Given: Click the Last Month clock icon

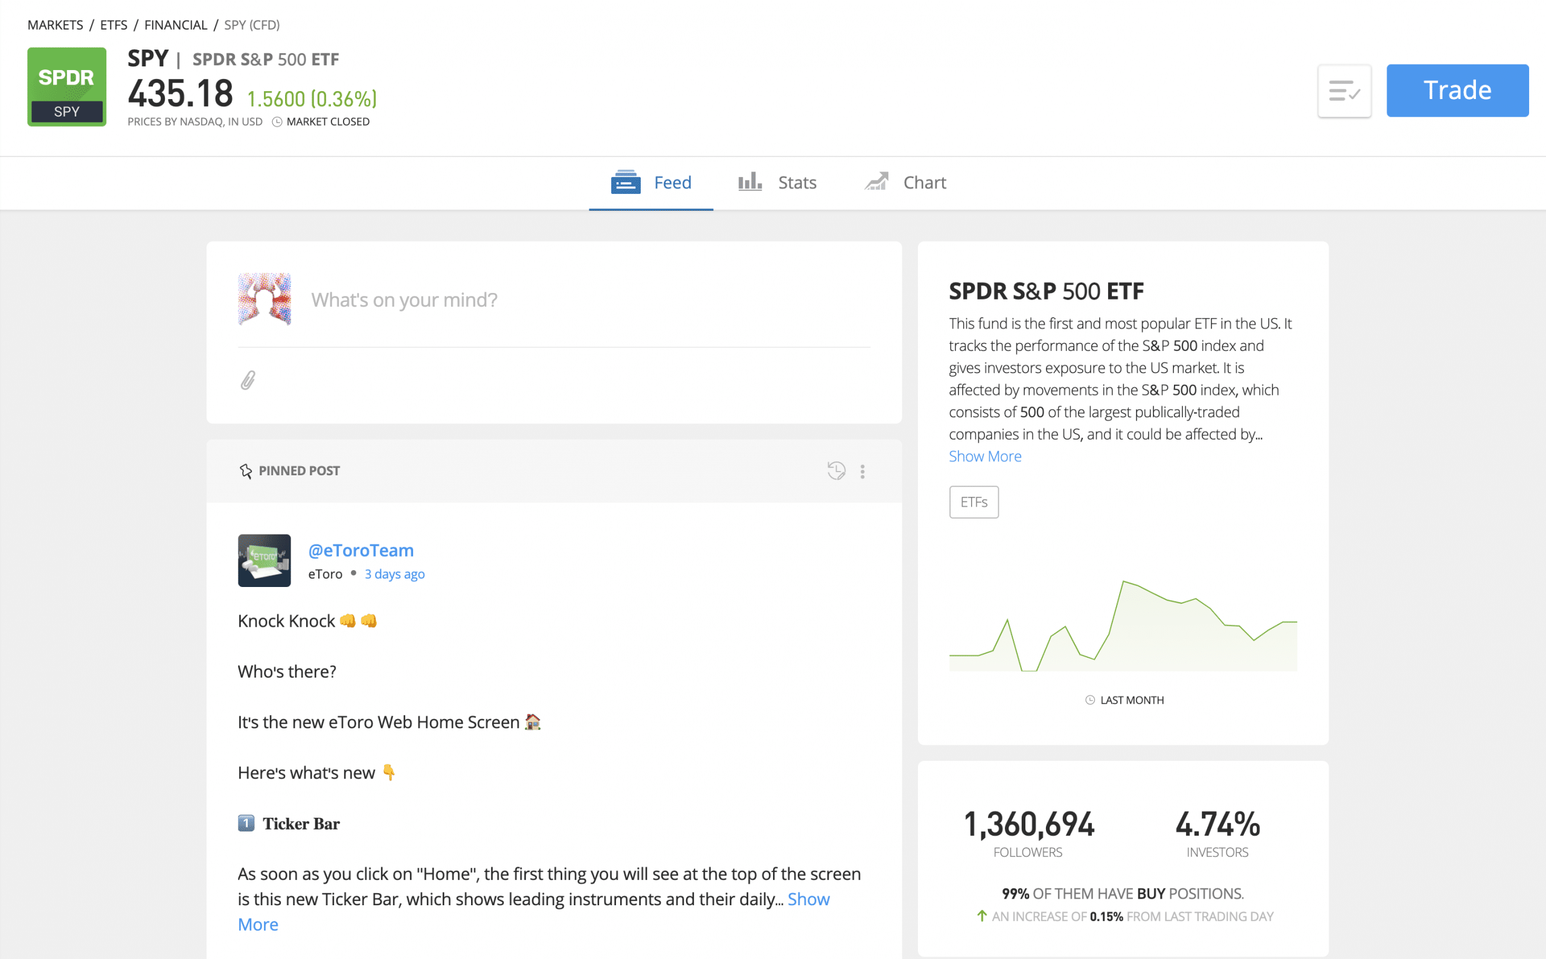Looking at the screenshot, I should (x=1089, y=699).
